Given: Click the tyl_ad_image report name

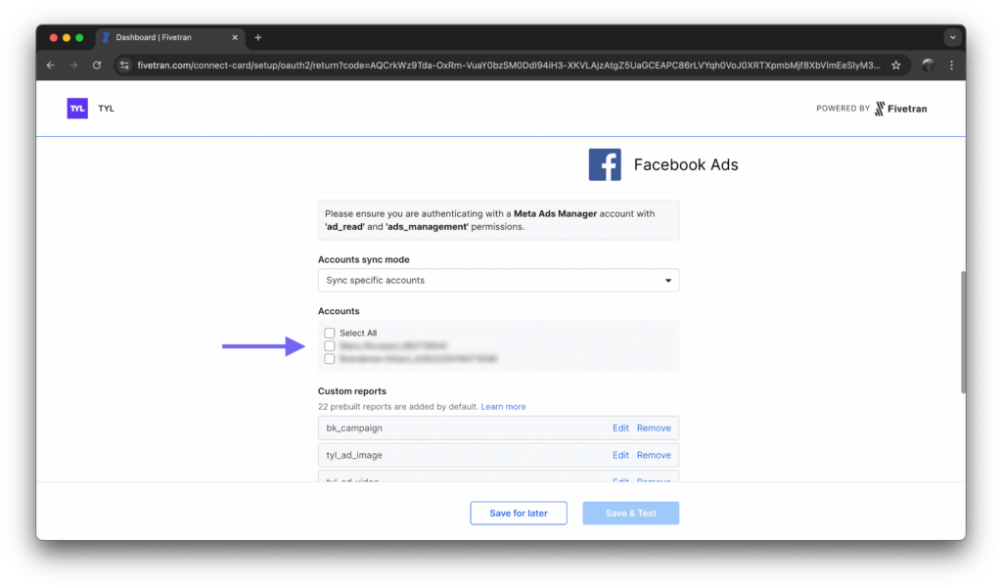Looking at the screenshot, I should click(354, 455).
